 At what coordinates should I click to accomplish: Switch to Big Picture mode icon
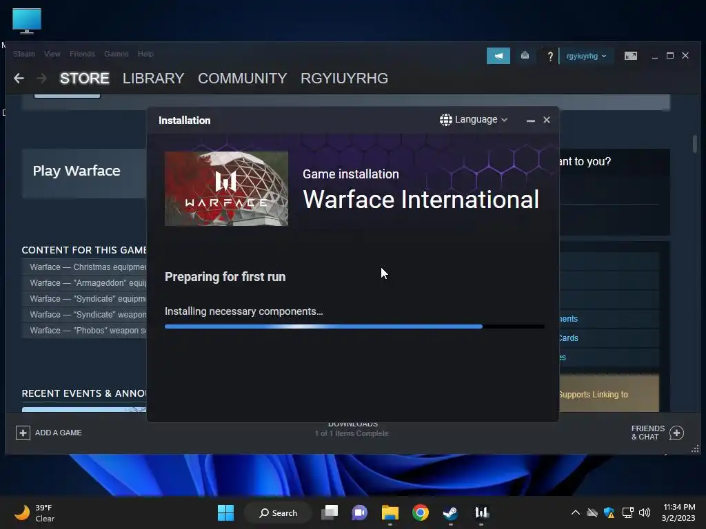pos(630,56)
